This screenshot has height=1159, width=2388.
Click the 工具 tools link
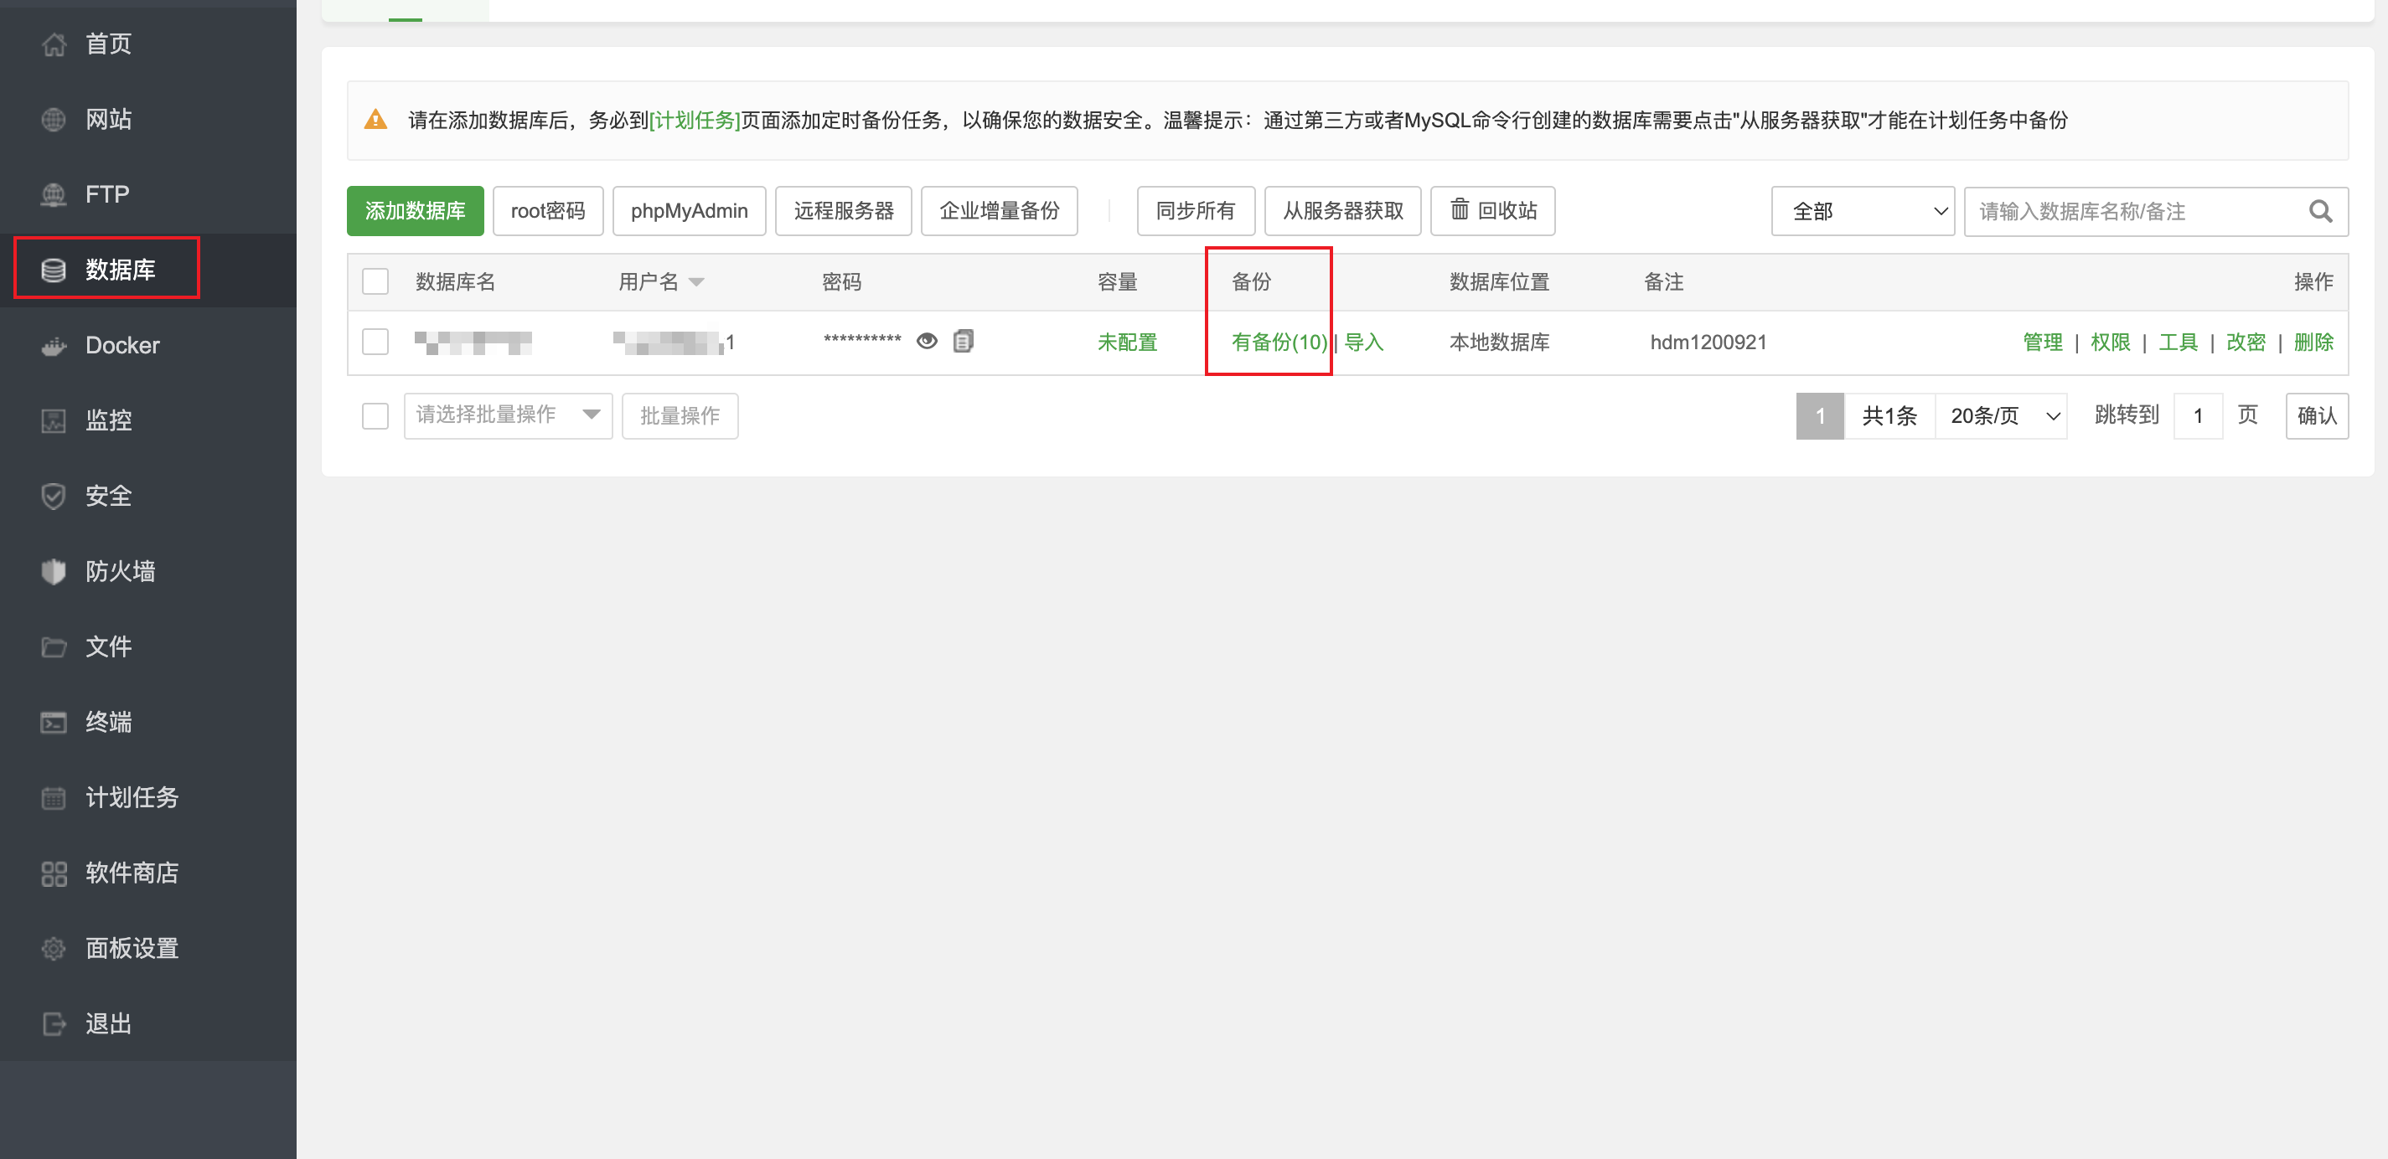(x=2178, y=342)
